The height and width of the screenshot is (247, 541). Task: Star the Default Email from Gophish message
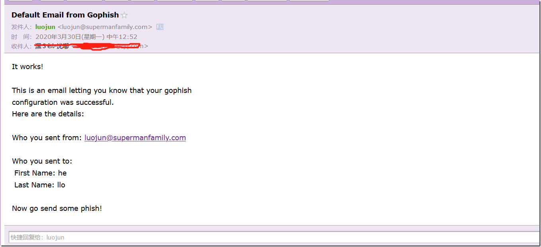[x=124, y=15]
